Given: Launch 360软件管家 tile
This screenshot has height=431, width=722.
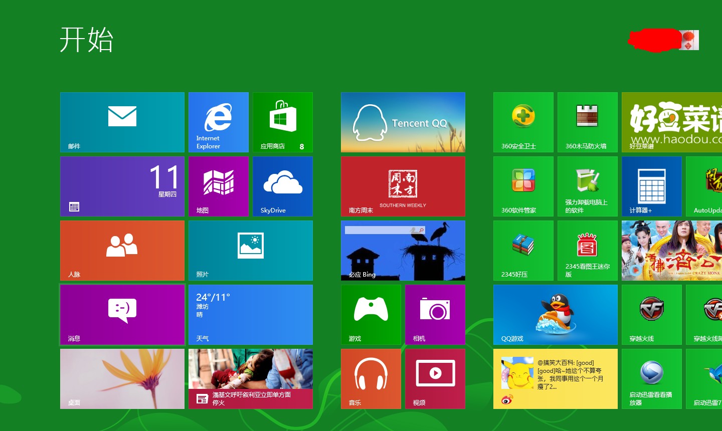Looking at the screenshot, I should point(523,186).
